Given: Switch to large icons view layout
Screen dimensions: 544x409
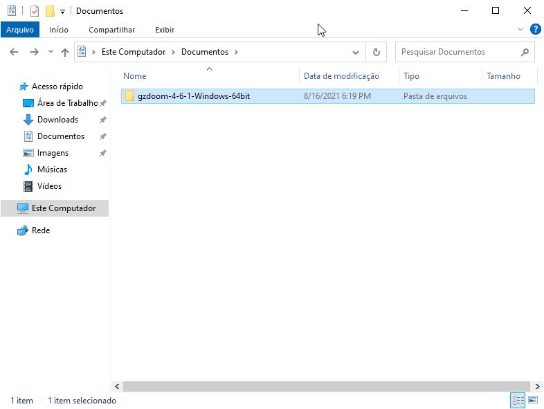Looking at the screenshot, I should [533, 400].
